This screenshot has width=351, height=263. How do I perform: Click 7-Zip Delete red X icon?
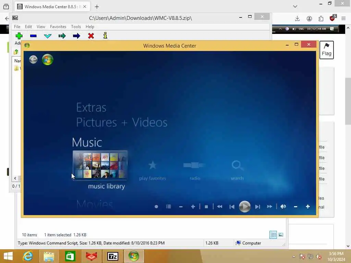click(91, 36)
